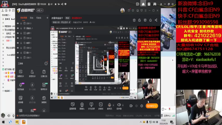This screenshot has width=222, height=125.
Task: Click the gamepad icon in top bar
Action: coord(155,4)
